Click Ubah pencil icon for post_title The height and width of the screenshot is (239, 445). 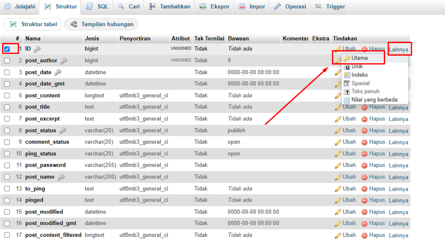click(338, 108)
